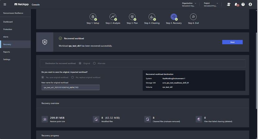This screenshot has height=139, width=258.
Task: Select the Original destination radio button
Action: tap(80, 63)
